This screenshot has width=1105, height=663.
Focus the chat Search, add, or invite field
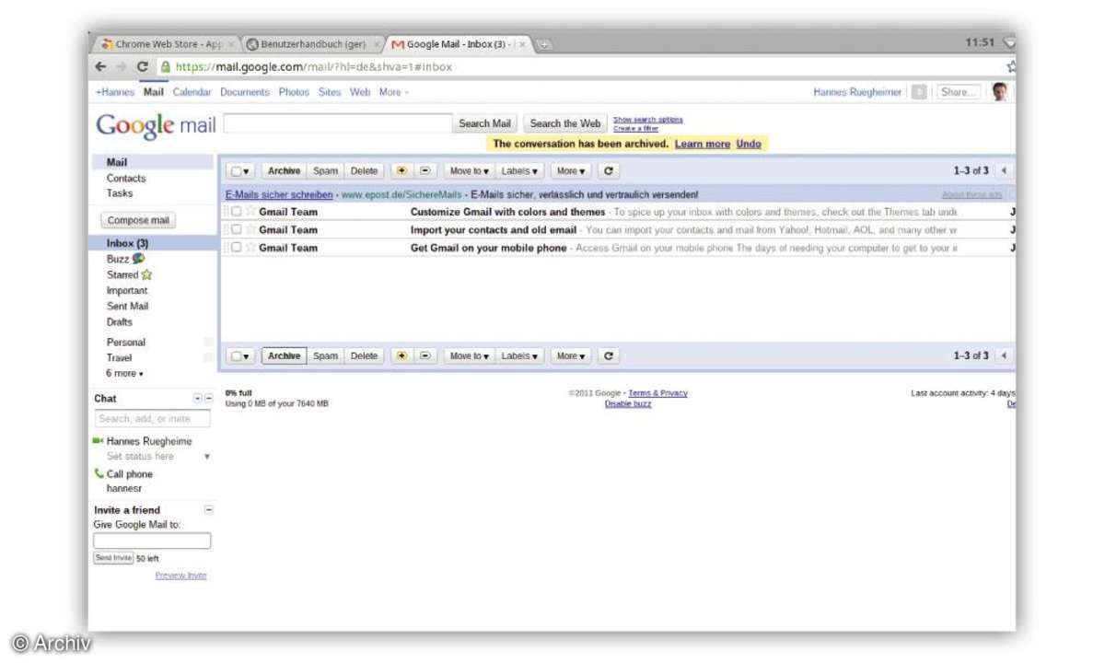coord(152,419)
